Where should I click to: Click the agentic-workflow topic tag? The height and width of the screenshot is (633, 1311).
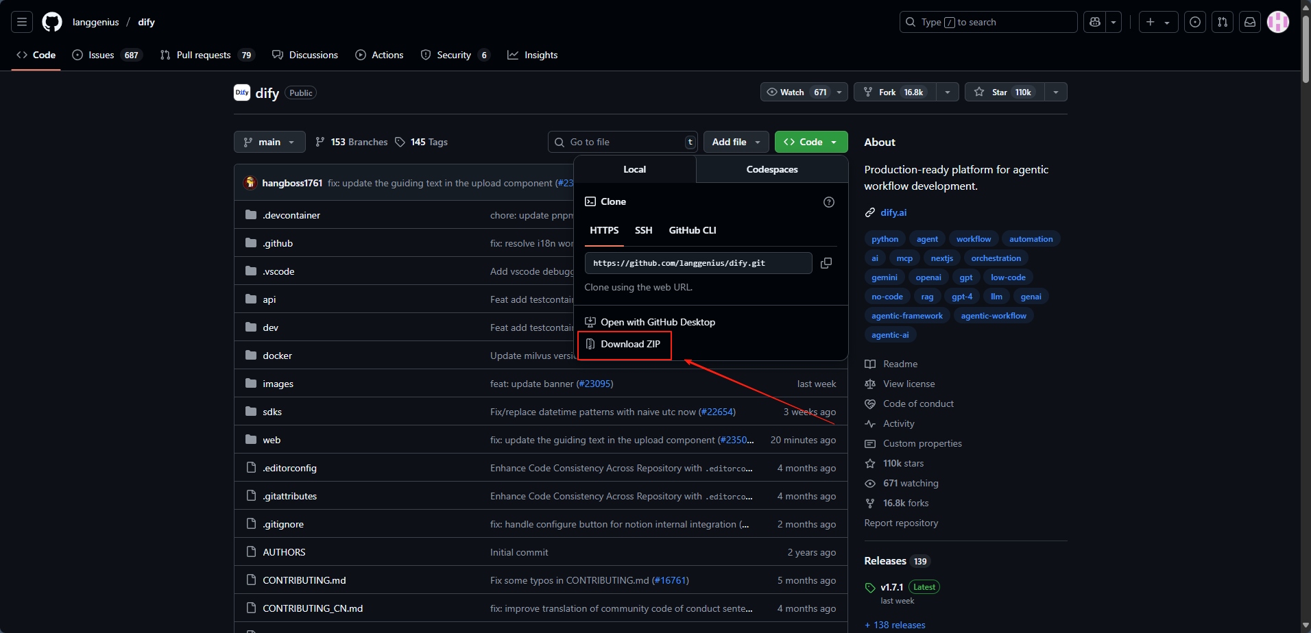tap(994, 316)
